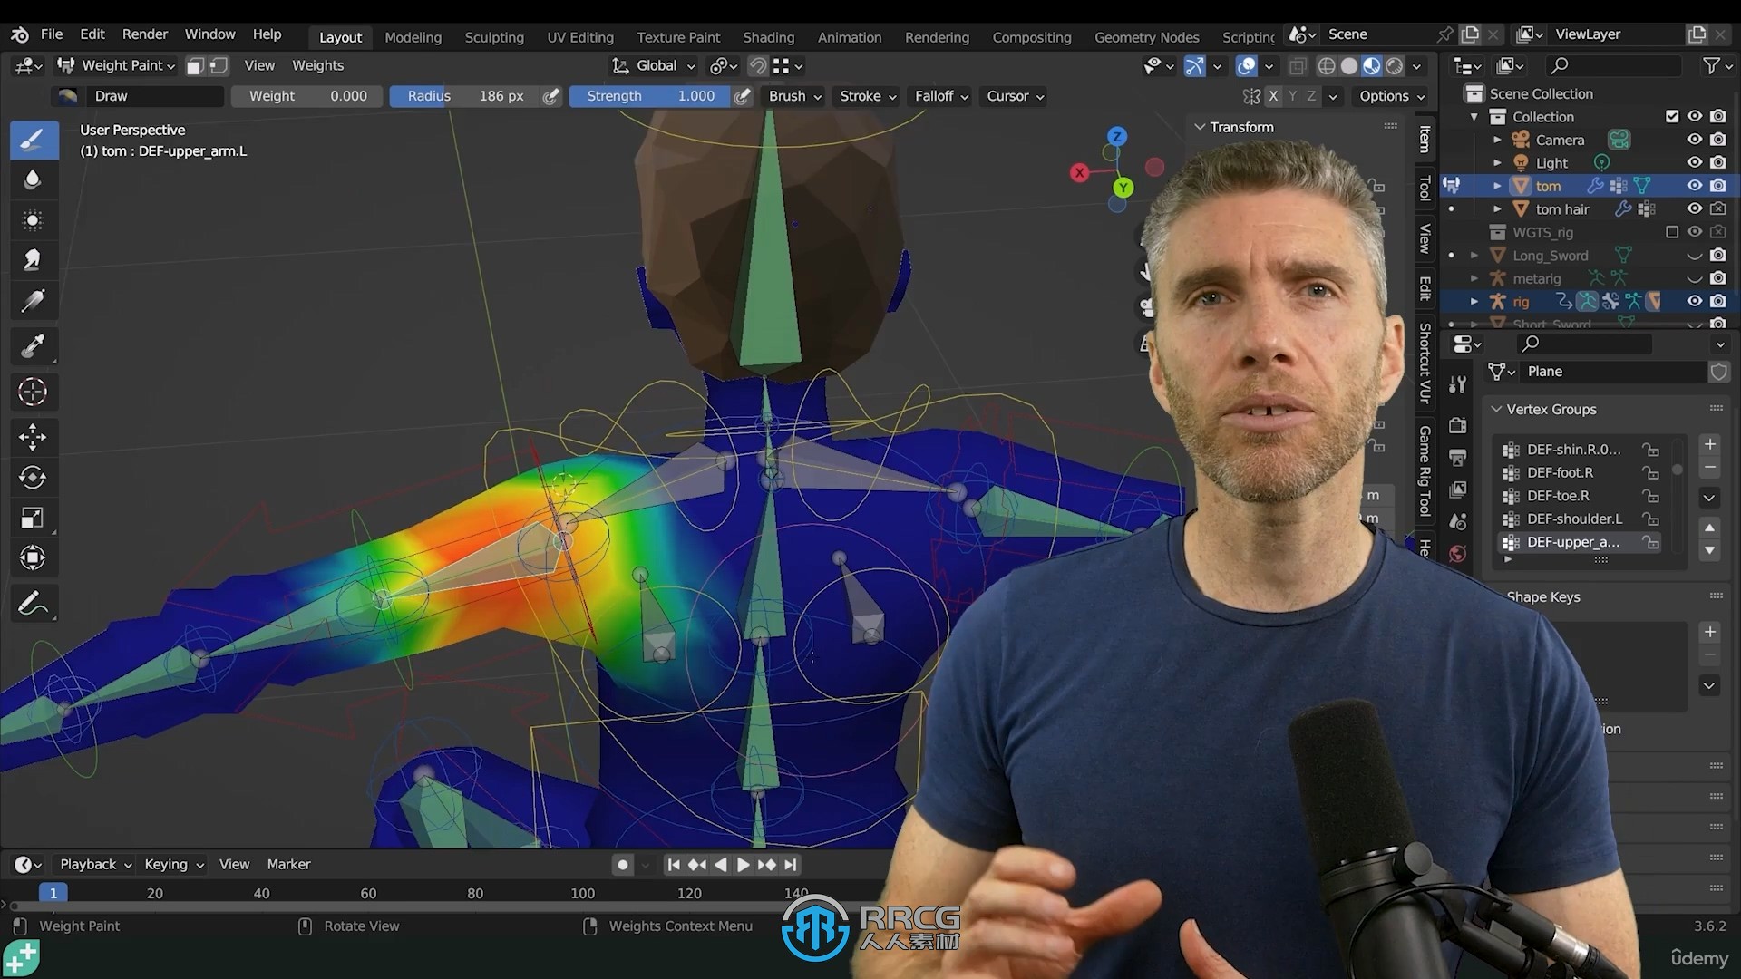Open the Brush settings dropdown
This screenshot has width=1741, height=979.
pyautogui.click(x=795, y=96)
